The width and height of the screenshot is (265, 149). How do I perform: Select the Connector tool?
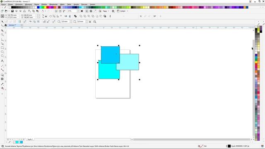pos(2,70)
